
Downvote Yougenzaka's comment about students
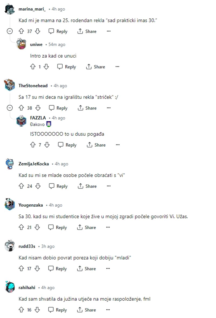tap(37, 227)
